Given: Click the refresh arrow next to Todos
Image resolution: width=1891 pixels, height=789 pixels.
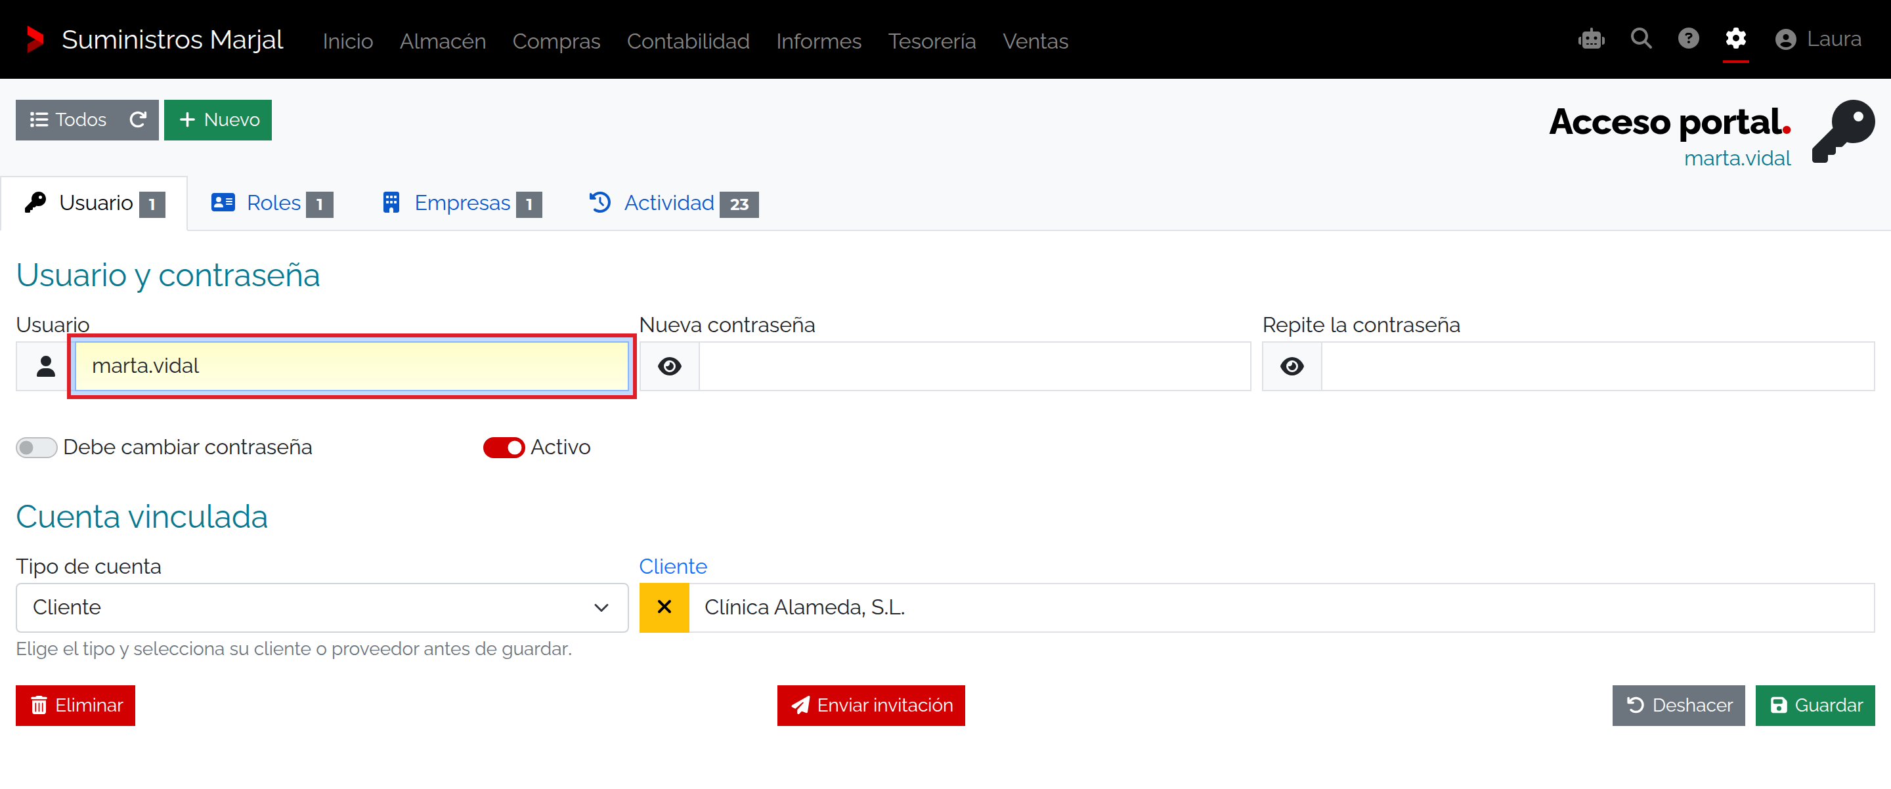Looking at the screenshot, I should coord(138,119).
